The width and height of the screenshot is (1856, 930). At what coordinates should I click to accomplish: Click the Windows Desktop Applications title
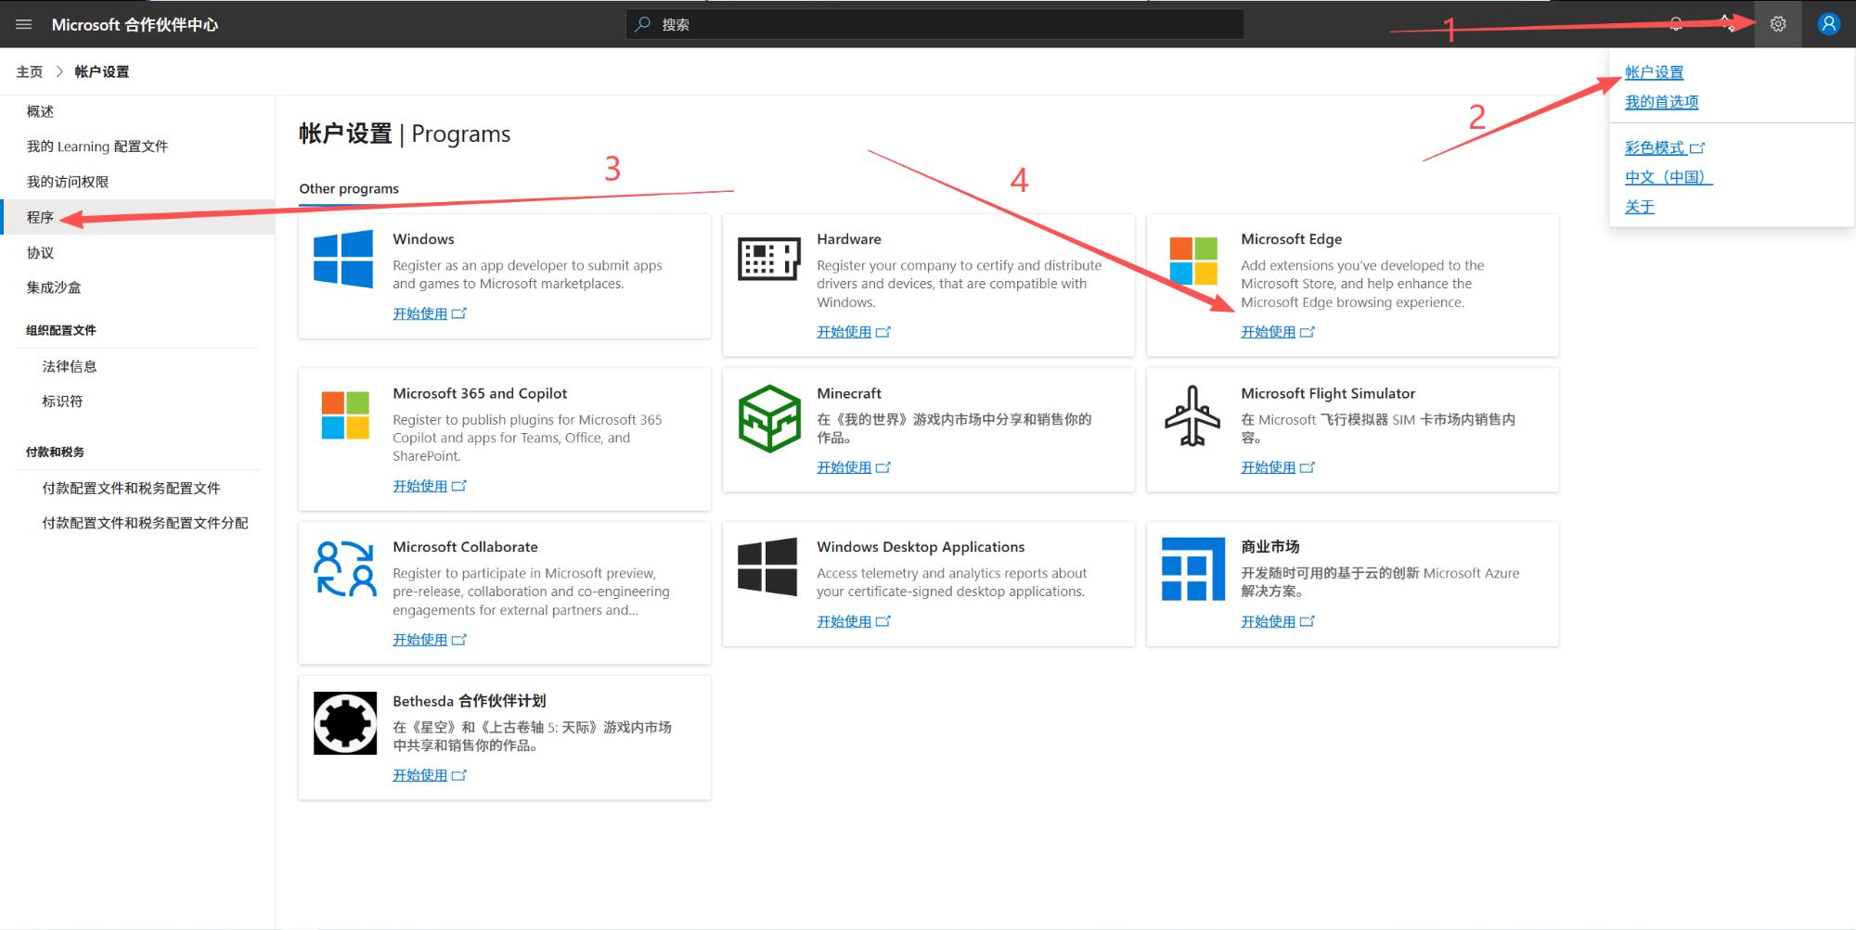point(921,547)
